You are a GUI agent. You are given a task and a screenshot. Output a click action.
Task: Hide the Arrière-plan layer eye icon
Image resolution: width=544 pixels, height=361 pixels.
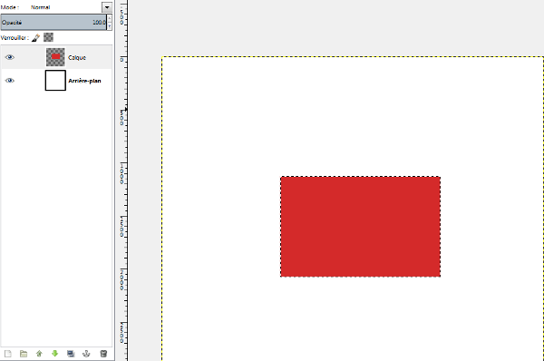pyautogui.click(x=10, y=81)
